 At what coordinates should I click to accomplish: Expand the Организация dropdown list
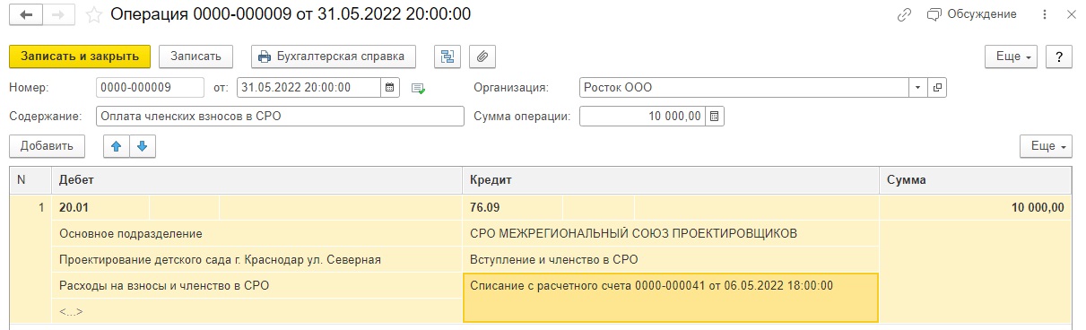click(x=918, y=88)
